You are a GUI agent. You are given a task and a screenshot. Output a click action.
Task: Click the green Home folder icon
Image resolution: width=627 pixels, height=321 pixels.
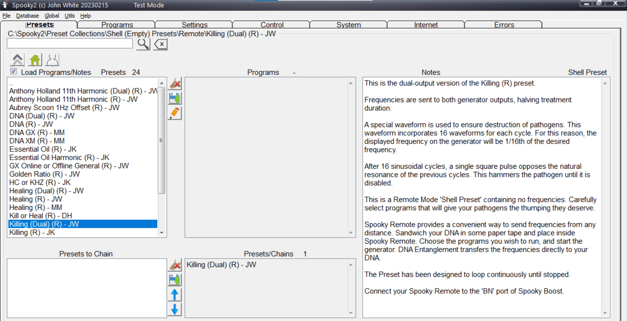(35, 60)
